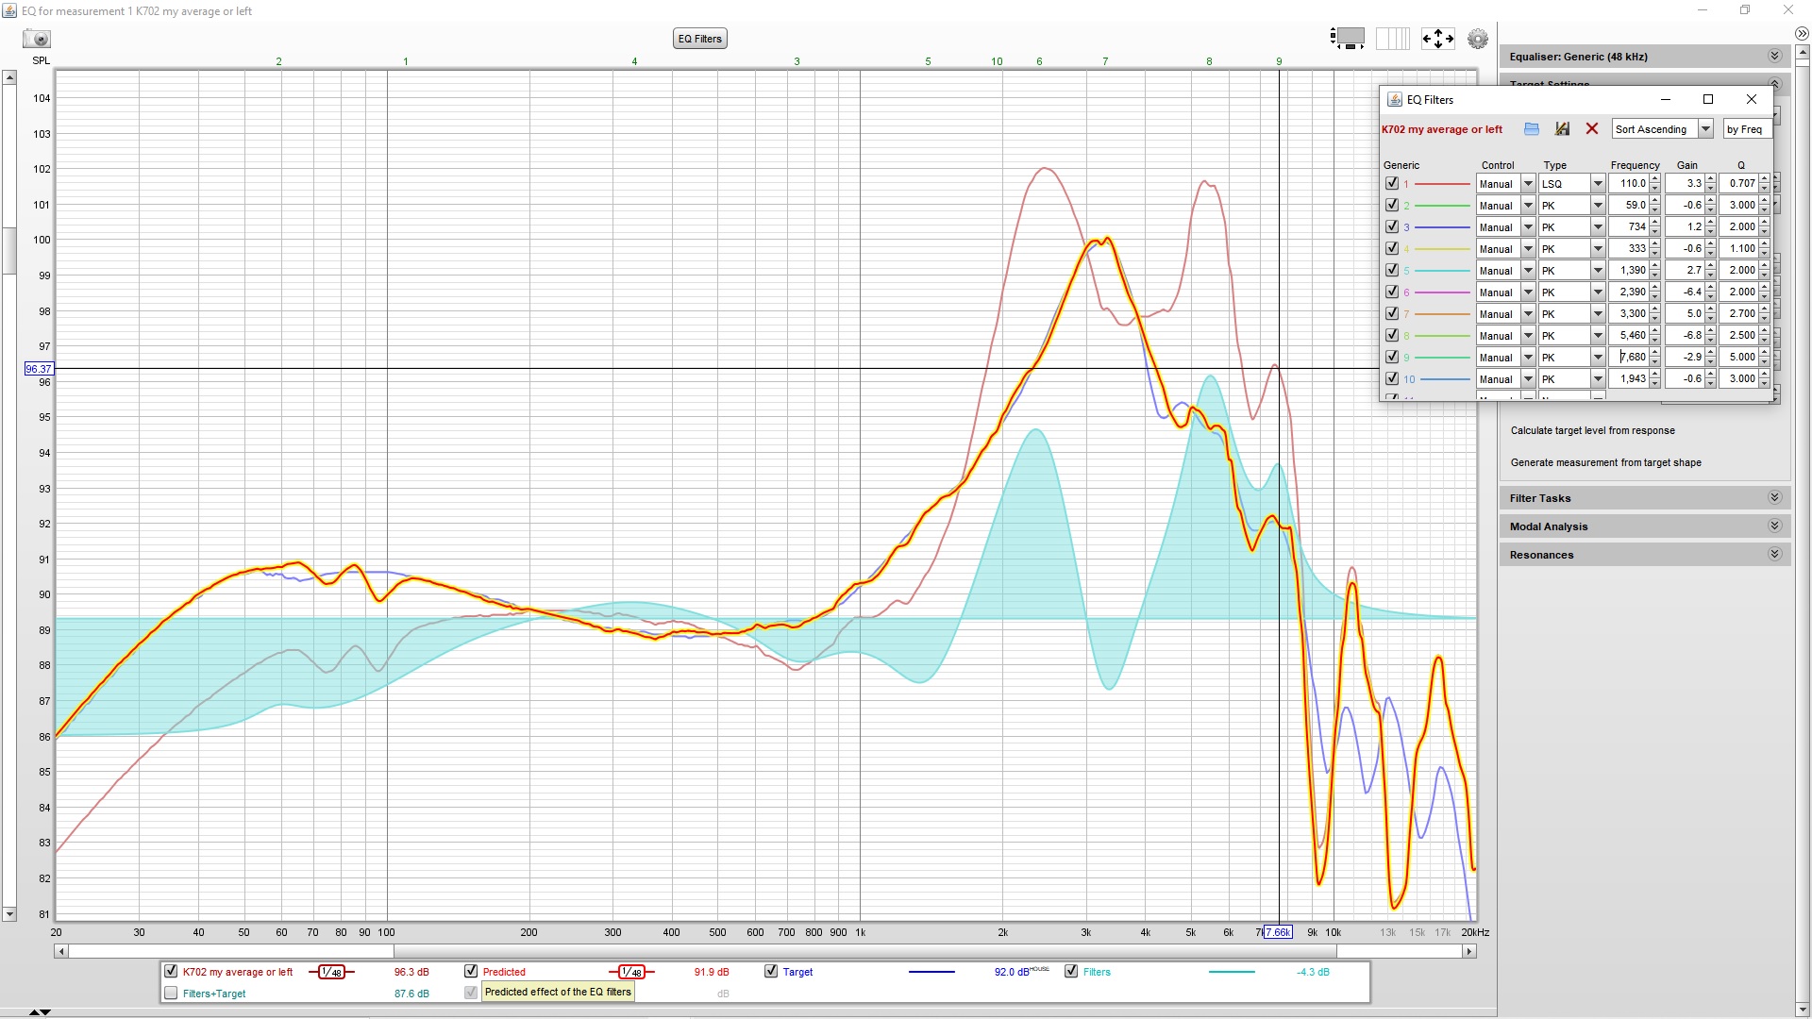
Task: Click Target trace blue line sample
Action: pyautogui.click(x=931, y=972)
